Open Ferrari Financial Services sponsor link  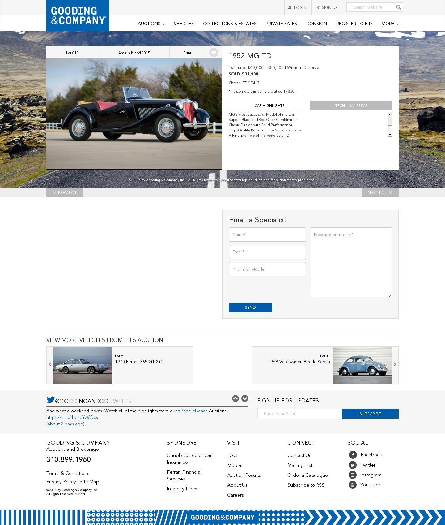(x=184, y=476)
